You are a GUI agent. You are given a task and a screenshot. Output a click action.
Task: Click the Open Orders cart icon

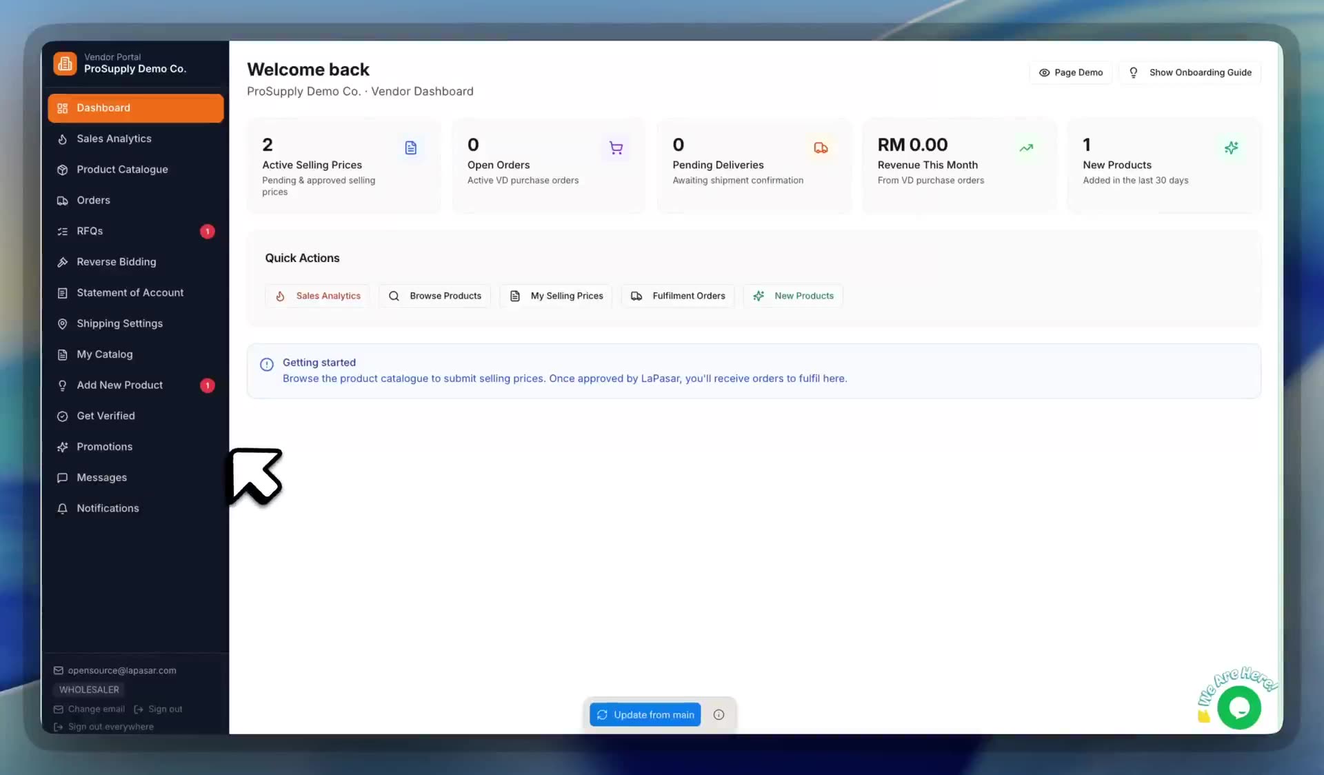[616, 148]
